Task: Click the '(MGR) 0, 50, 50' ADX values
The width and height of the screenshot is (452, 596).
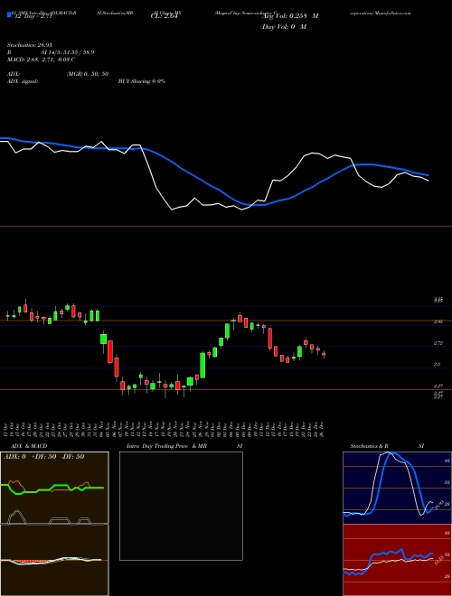Action: (x=88, y=74)
